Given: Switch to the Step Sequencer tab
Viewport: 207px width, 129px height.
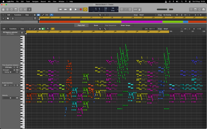Looking at the screenshot, I should [x=111, y=25].
